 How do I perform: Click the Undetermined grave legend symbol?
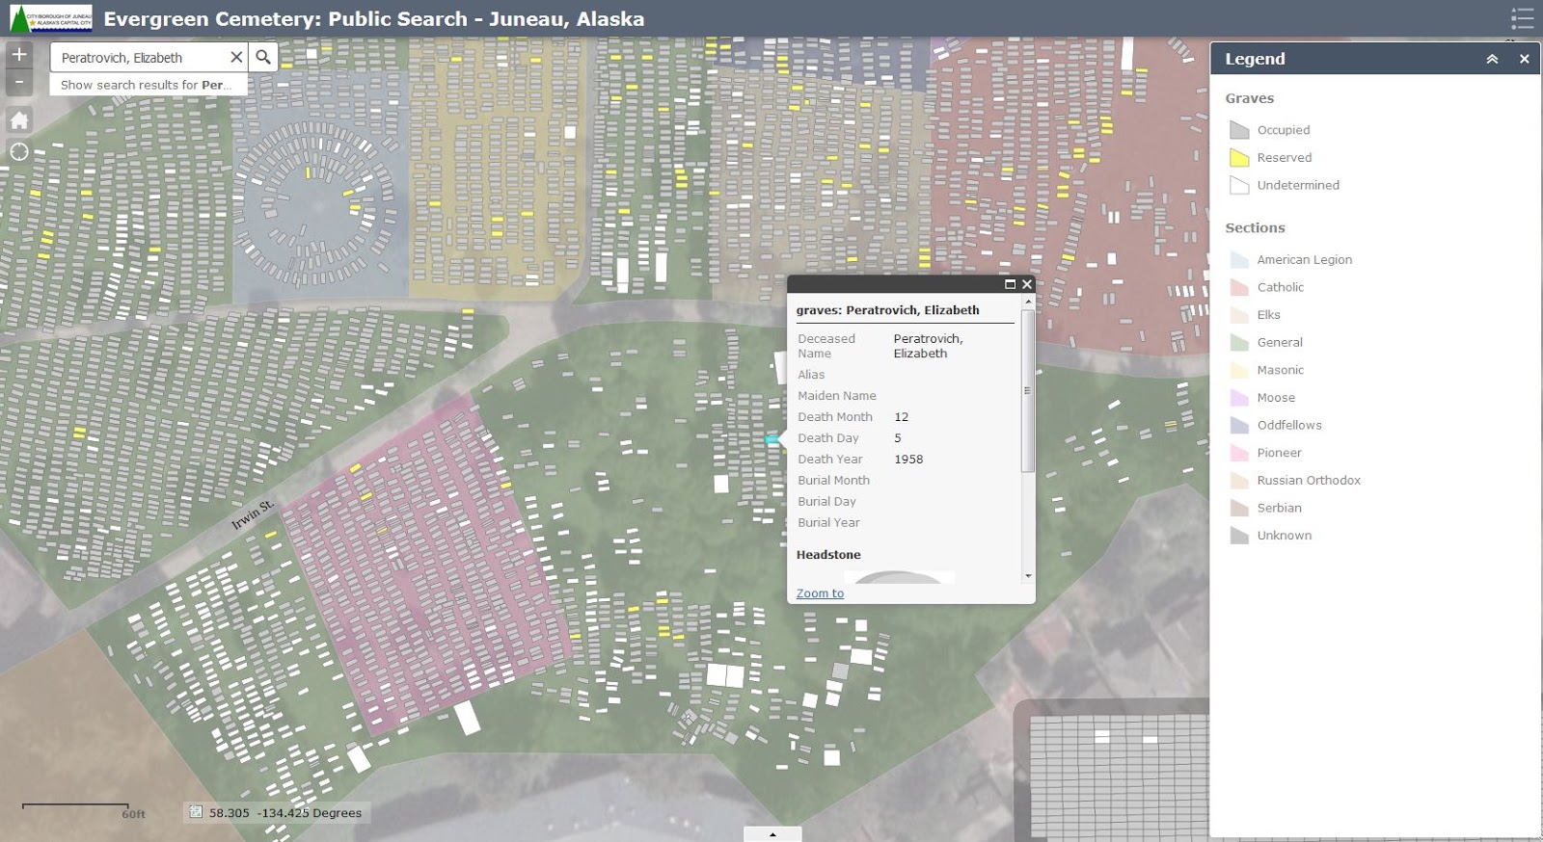tap(1239, 185)
